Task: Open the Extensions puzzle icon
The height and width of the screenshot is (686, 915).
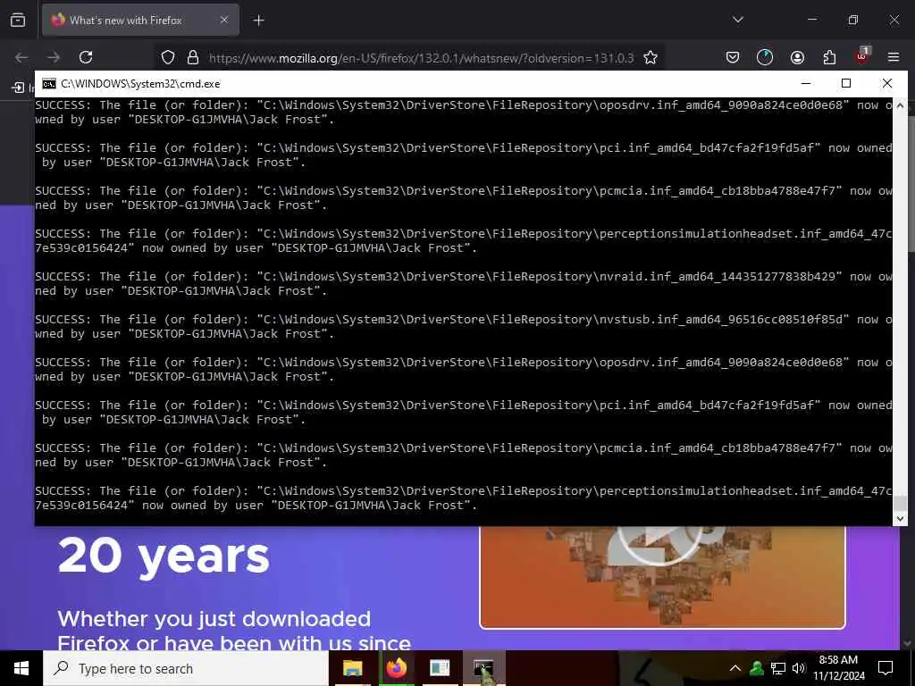Action: pos(829,57)
